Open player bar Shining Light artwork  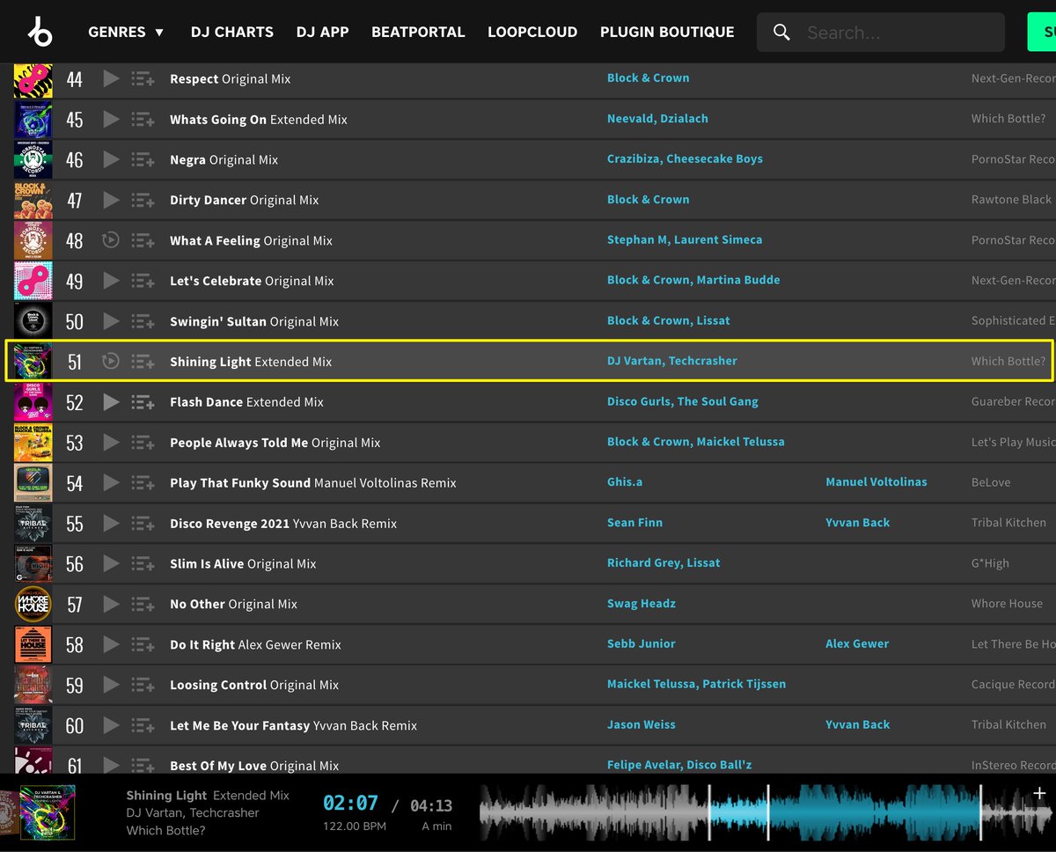click(x=48, y=812)
